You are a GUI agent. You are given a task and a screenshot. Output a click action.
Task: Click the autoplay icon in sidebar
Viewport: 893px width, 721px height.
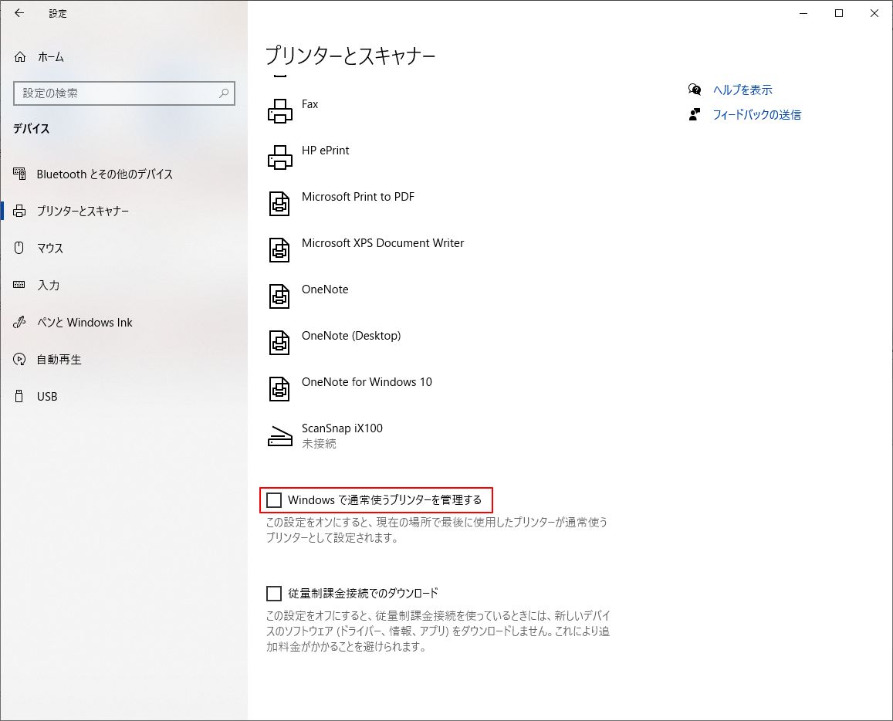coord(19,360)
